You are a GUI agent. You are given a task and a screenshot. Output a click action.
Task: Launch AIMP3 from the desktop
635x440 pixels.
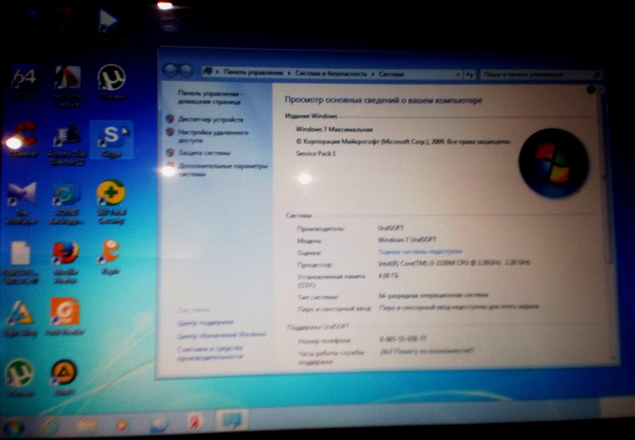tap(64, 377)
